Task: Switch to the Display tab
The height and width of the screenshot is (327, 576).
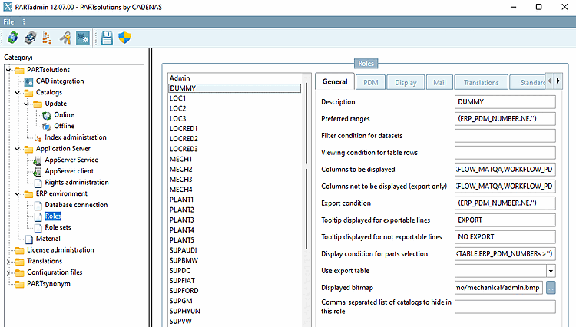Action: click(406, 83)
